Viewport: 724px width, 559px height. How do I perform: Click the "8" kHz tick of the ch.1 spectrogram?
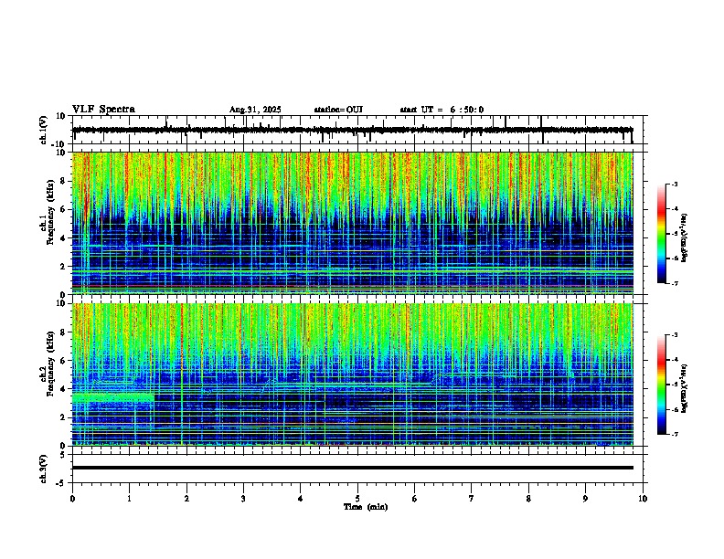coord(63,181)
